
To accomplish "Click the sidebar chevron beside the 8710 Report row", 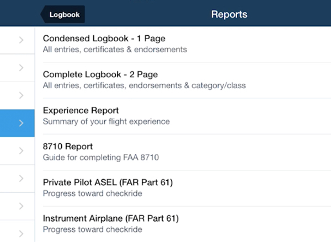I will tap(21, 150).
